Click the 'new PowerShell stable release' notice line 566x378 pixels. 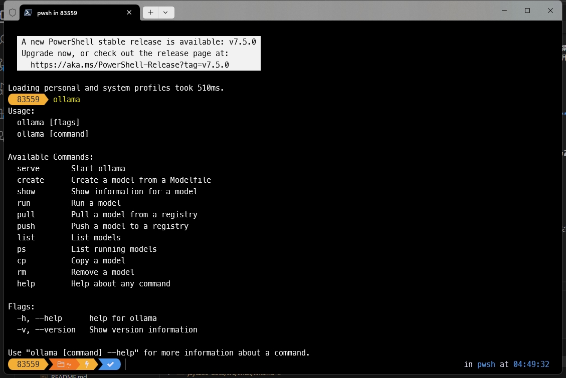point(138,42)
